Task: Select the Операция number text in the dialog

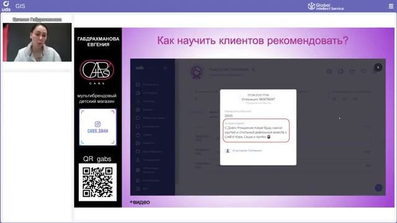Action: (x=258, y=99)
